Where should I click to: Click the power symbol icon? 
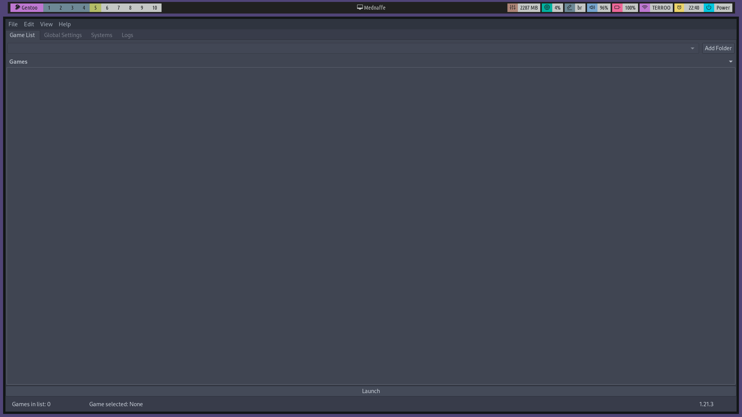709,8
